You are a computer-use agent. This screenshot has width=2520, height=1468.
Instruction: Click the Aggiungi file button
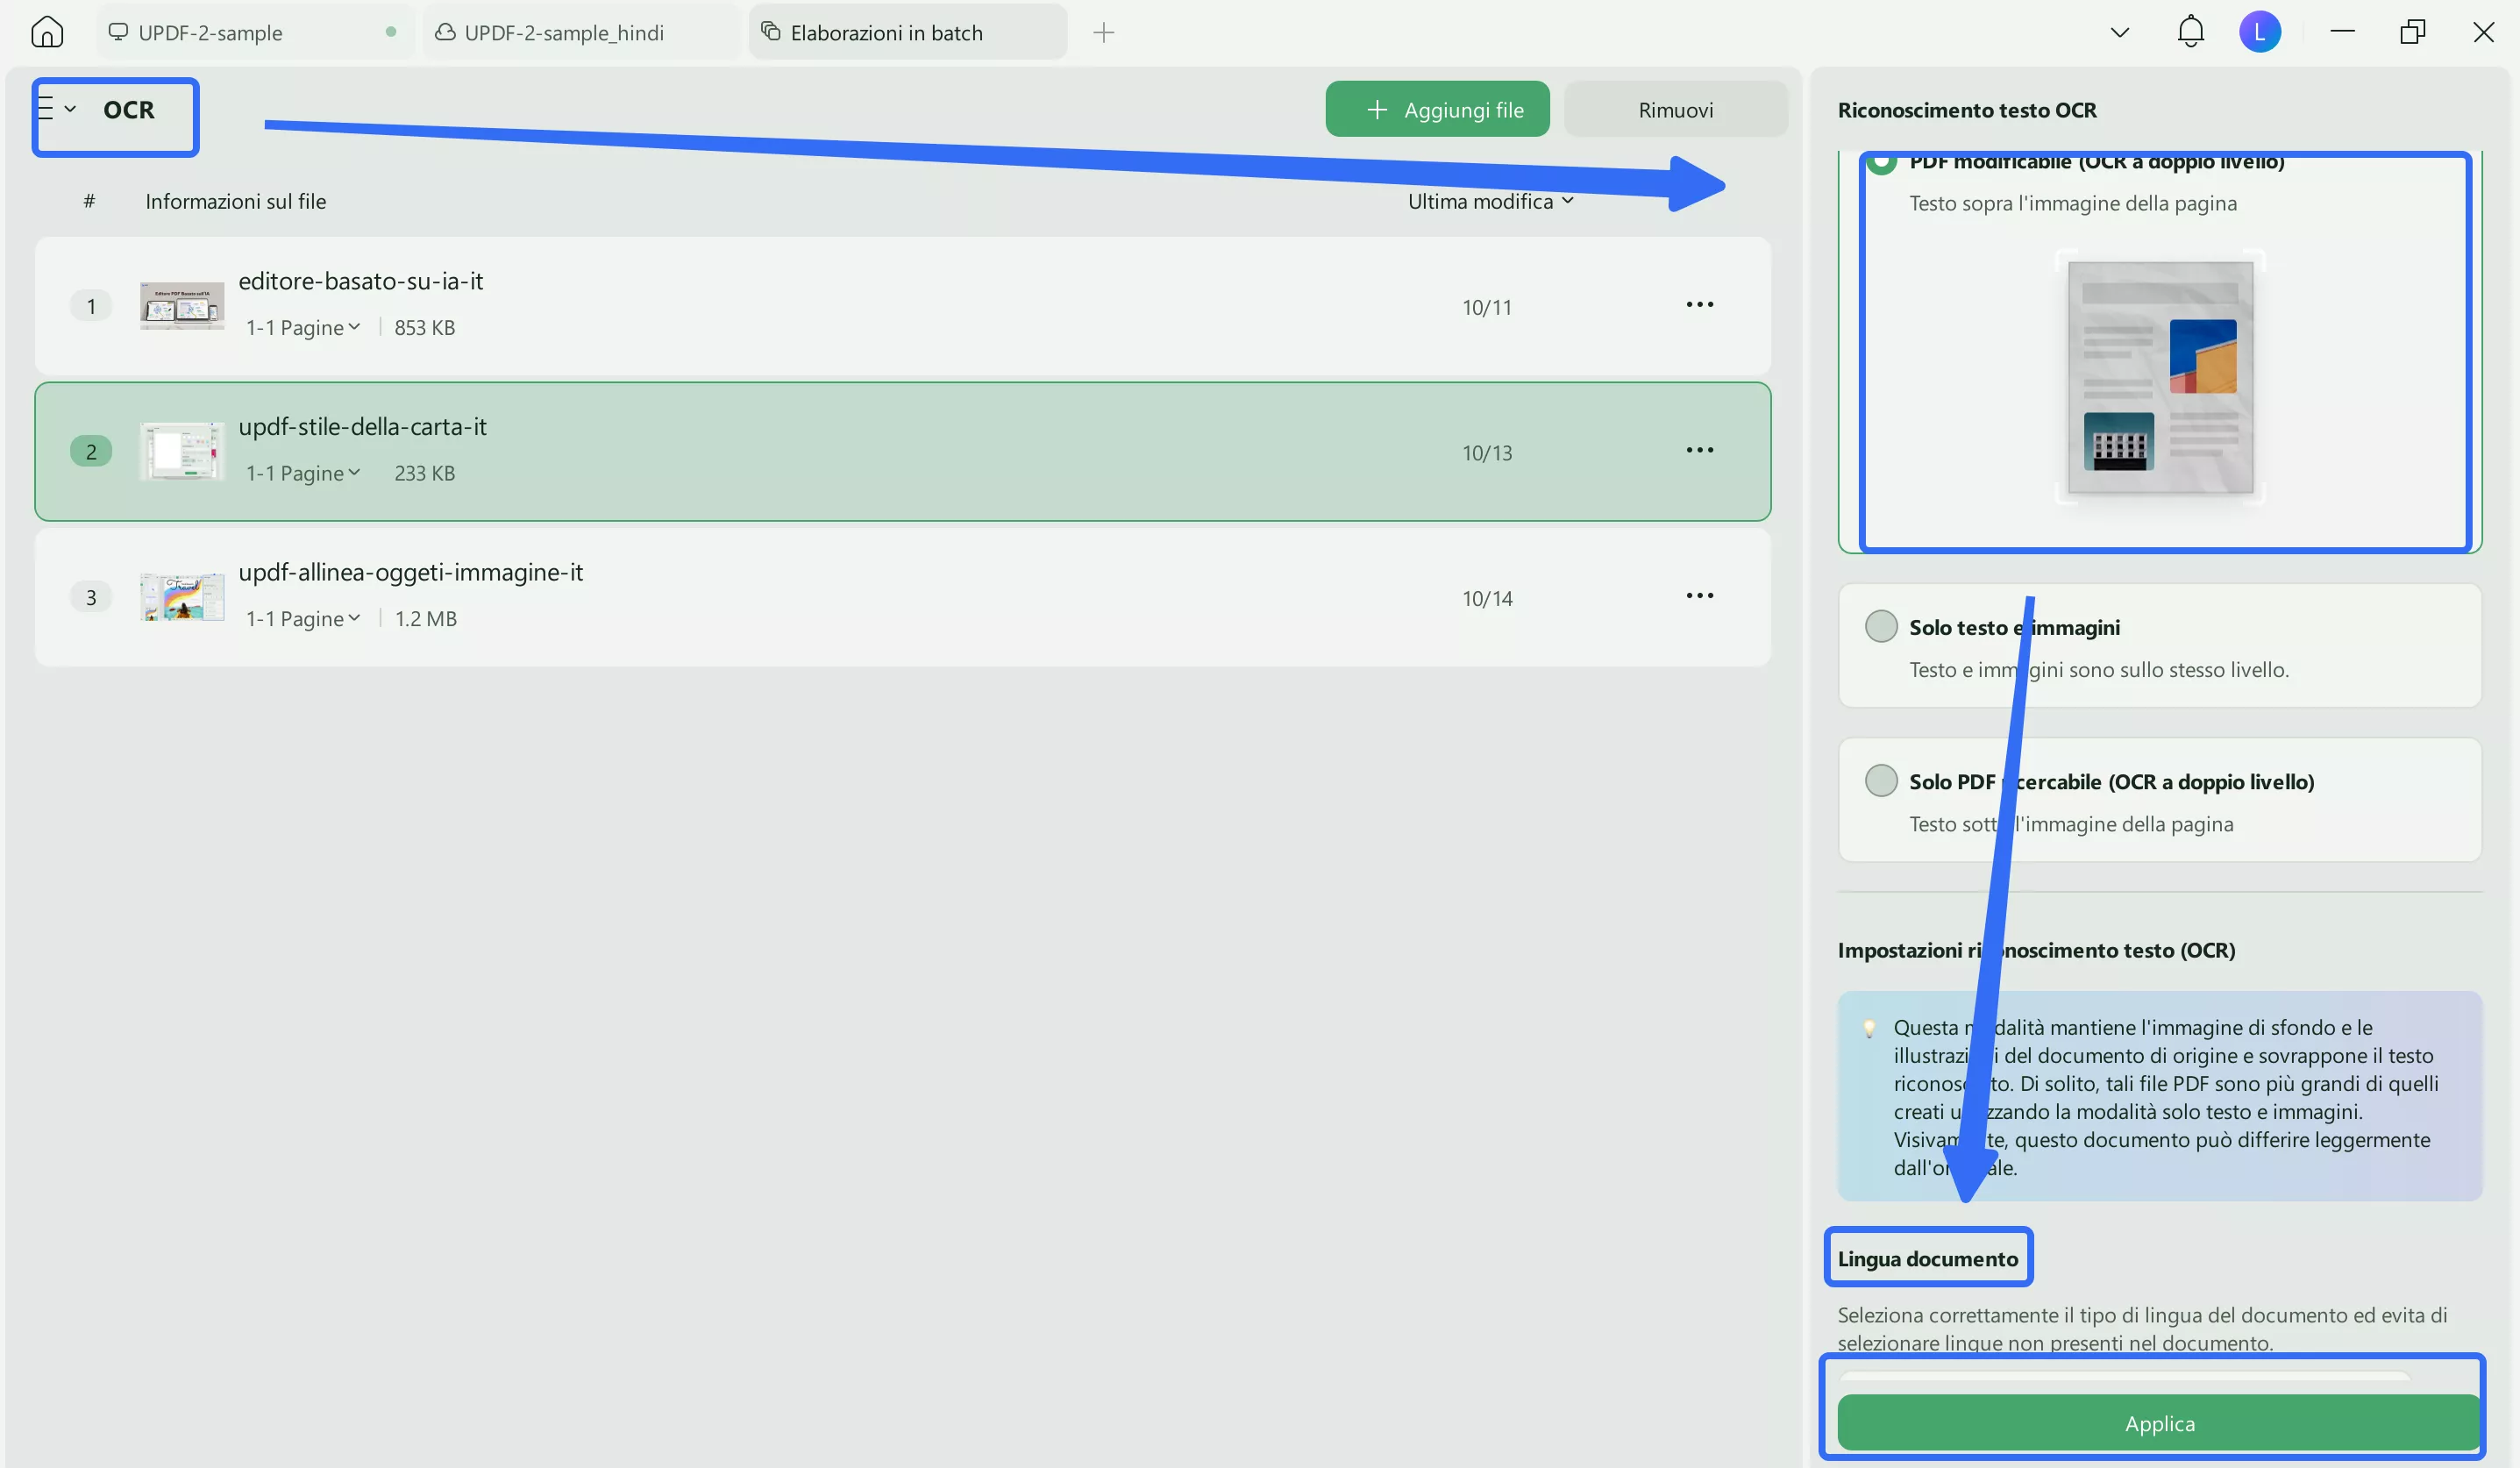(x=1437, y=110)
